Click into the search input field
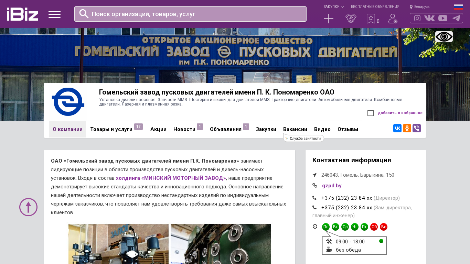The height and width of the screenshot is (264, 470). coord(190,14)
